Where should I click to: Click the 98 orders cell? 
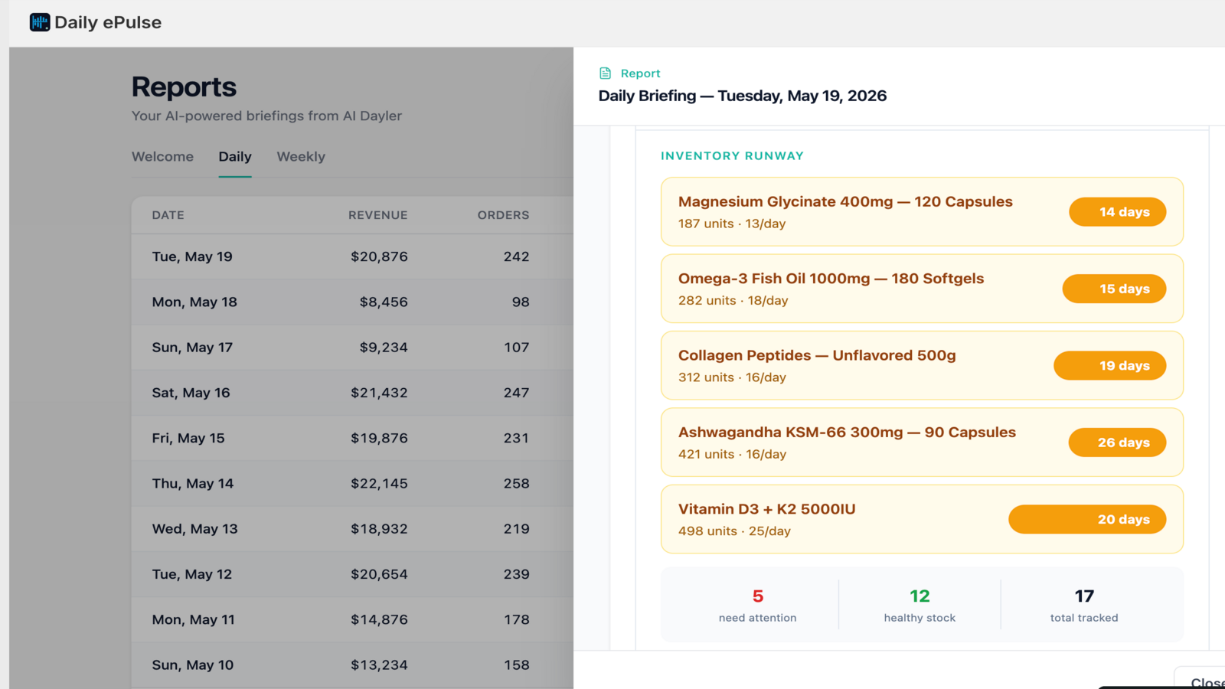point(521,302)
